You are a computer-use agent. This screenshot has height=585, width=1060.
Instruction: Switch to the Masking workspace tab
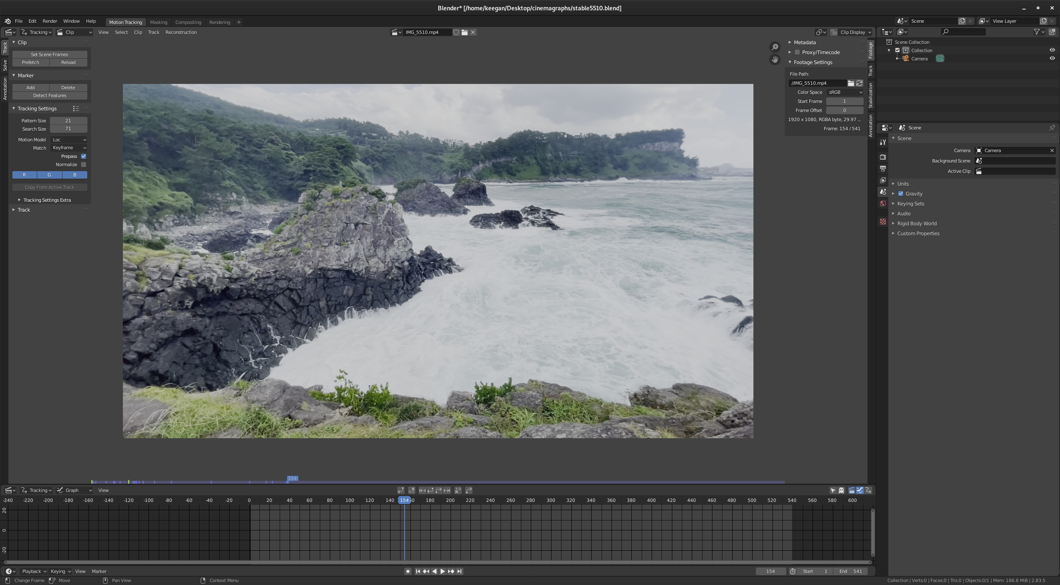pos(158,22)
